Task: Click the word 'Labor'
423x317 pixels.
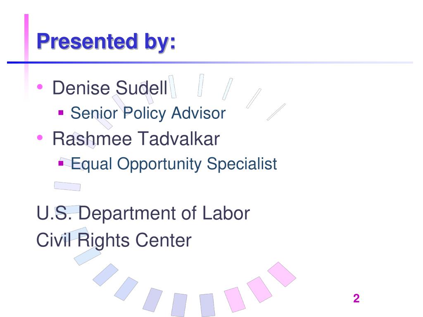Action: pyautogui.click(x=226, y=213)
